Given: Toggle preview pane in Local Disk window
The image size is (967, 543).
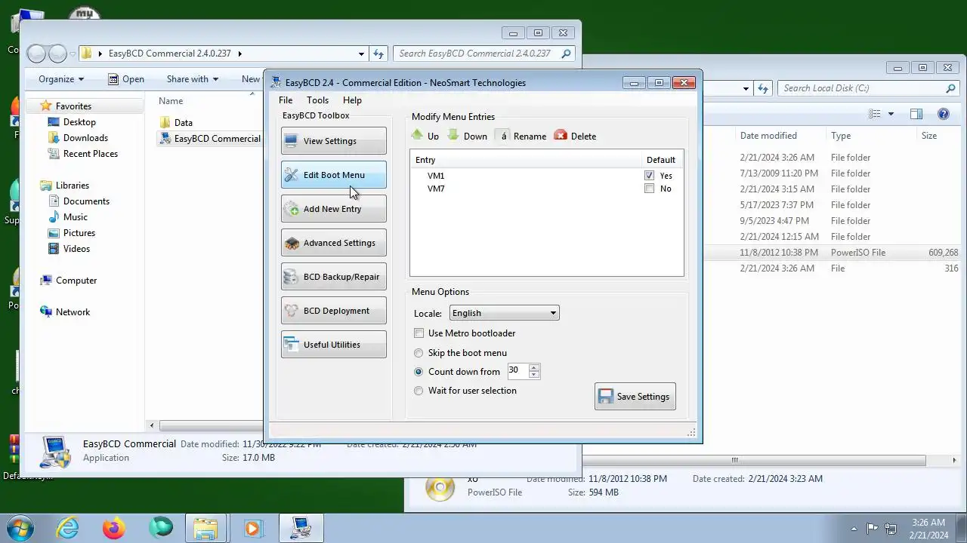Looking at the screenshot, I should click(x=916, y=114).
